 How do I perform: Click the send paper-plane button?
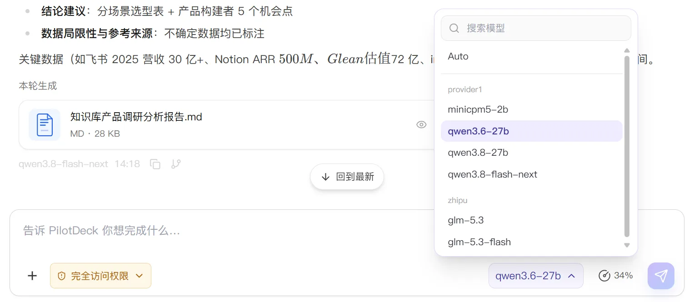661,276
